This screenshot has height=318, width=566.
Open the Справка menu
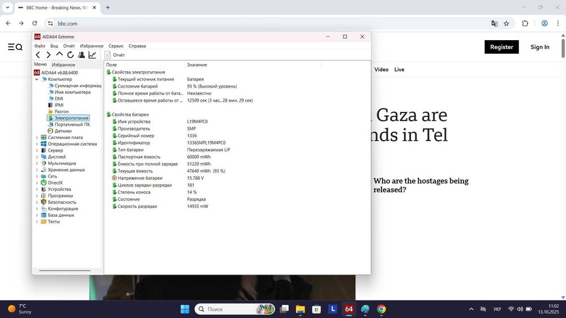pyautogui.click(x=137, y=46)
